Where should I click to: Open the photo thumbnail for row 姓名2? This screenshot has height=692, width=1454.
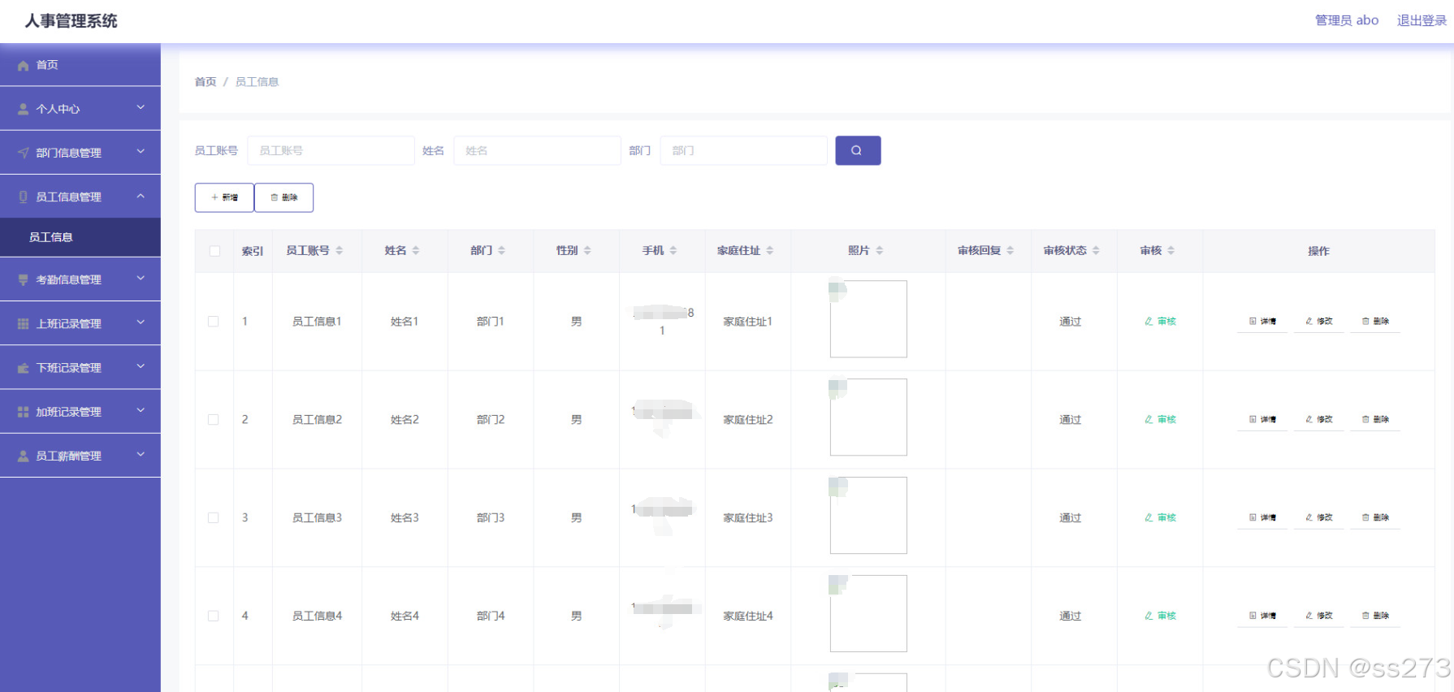pyautogui.click(x=868, y=417)
